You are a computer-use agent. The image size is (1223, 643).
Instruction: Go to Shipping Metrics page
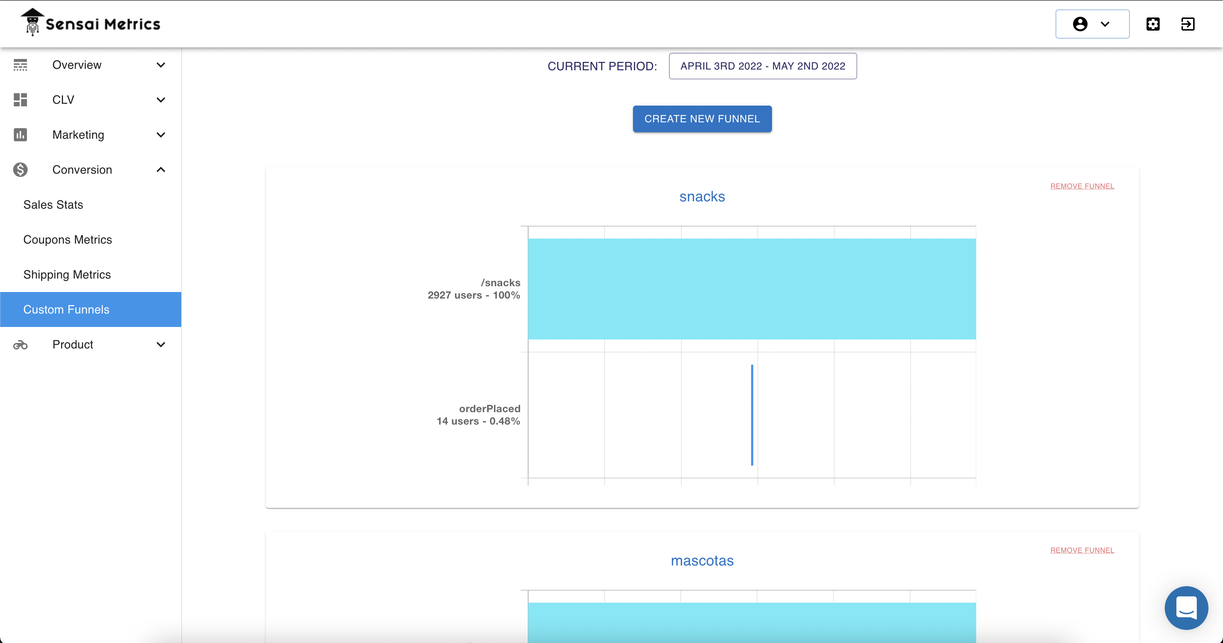[91, 275]
